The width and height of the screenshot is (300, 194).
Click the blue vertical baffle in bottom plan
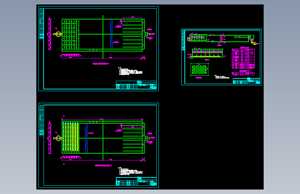[x=86, y=138]
